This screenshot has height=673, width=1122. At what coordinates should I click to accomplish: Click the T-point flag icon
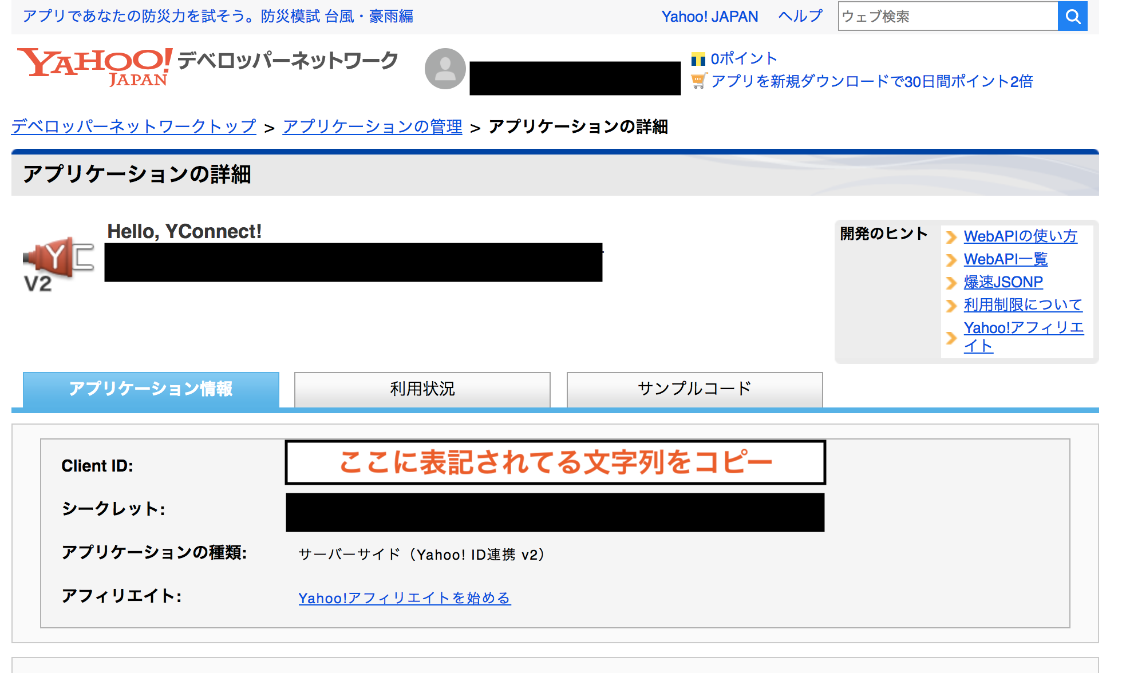698,59
